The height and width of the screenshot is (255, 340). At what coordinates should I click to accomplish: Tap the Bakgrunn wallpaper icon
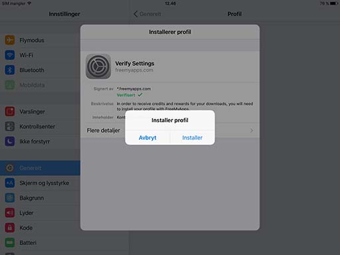pos(10,198)
